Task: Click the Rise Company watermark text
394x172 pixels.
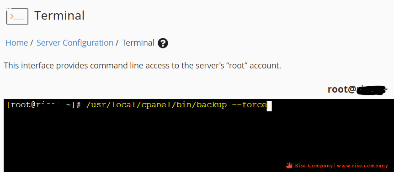Action: pyautogui.click(x=314, y=166)
